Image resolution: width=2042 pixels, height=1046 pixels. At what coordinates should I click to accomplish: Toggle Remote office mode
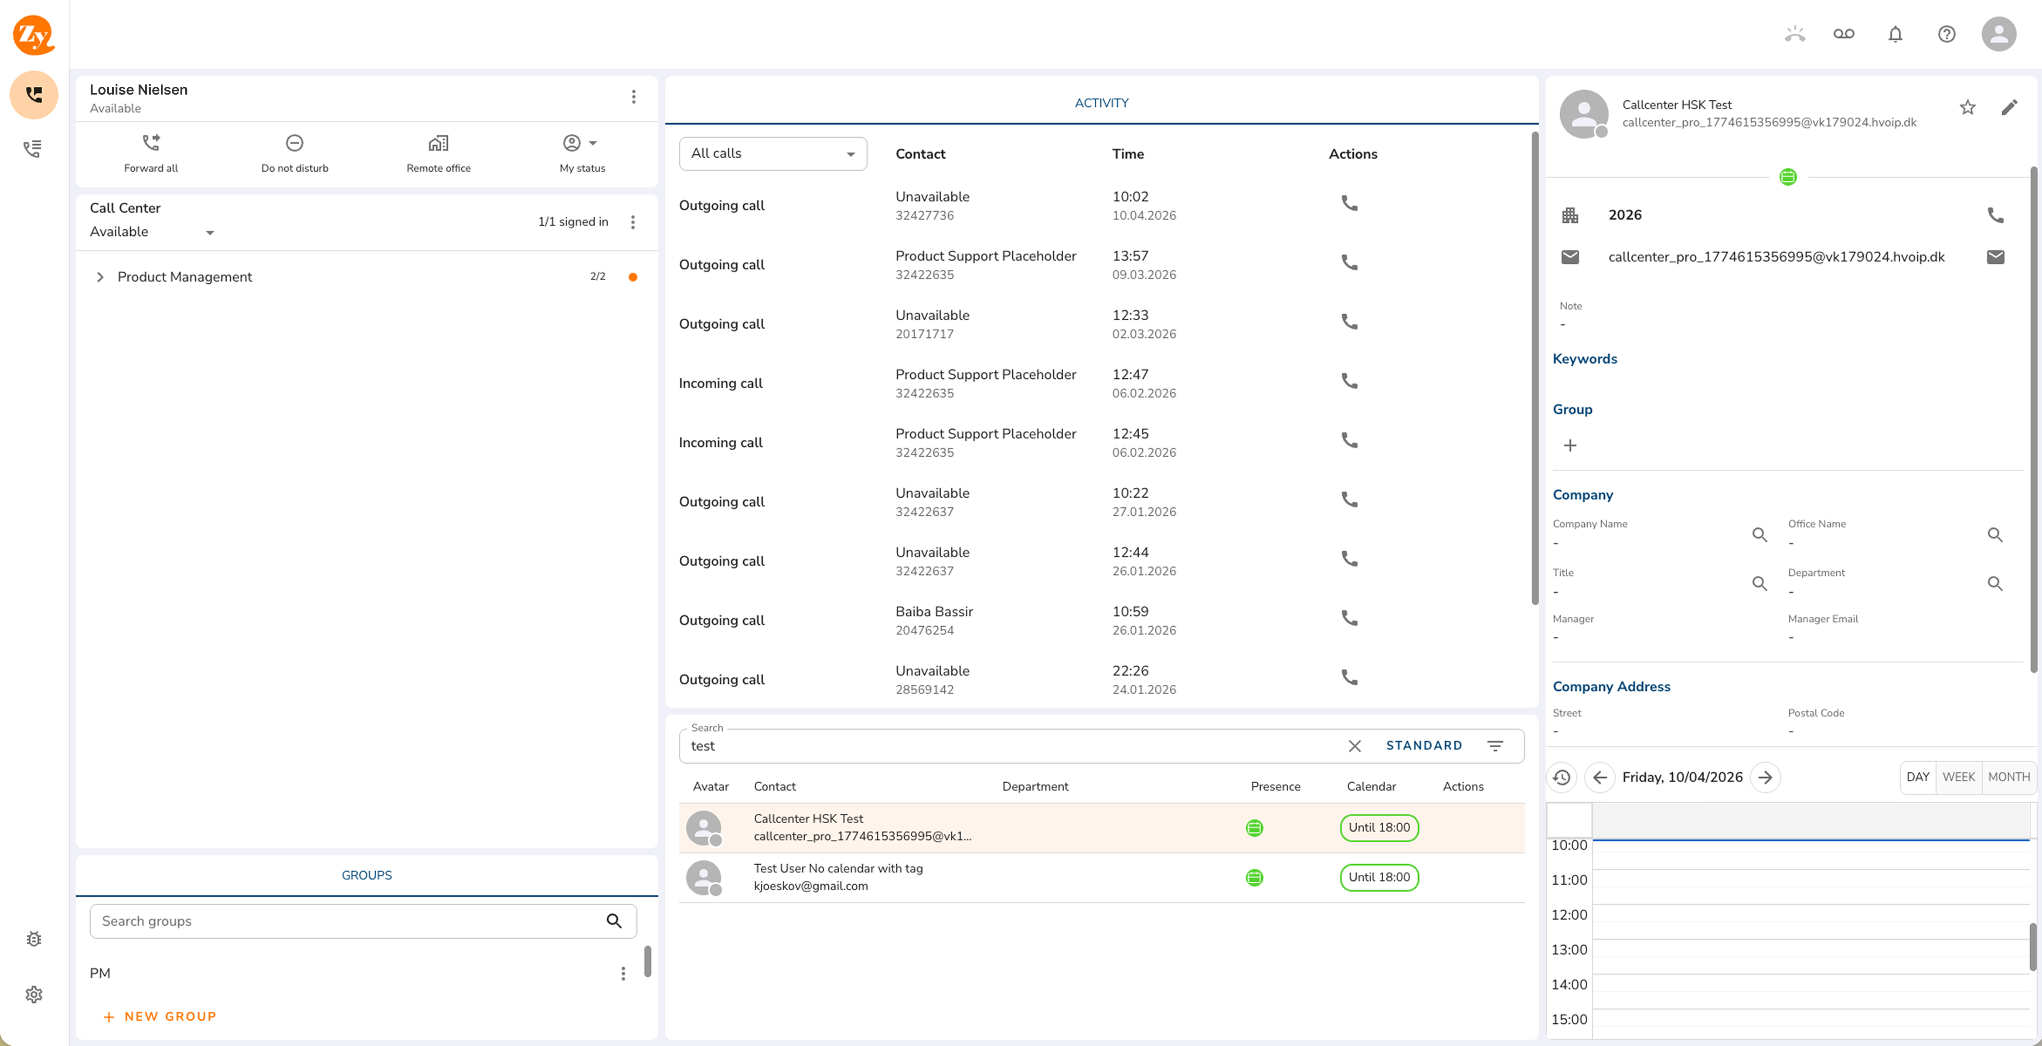pos(439,143)
